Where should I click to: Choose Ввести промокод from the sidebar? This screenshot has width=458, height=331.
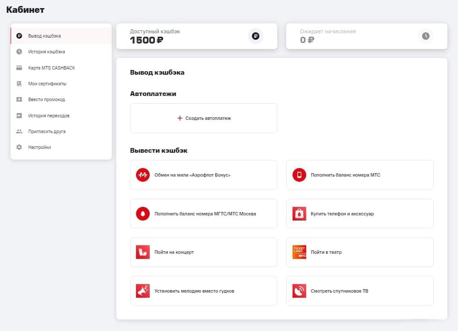coord(61,99)
